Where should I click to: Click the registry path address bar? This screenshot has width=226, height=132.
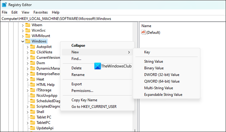click(113, 19)
